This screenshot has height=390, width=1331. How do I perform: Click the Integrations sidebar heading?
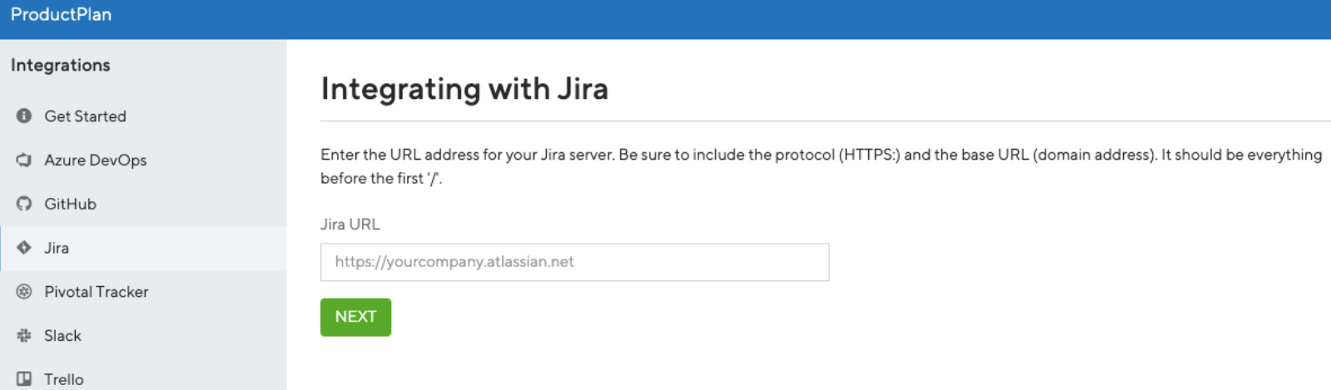pos(60,66)
